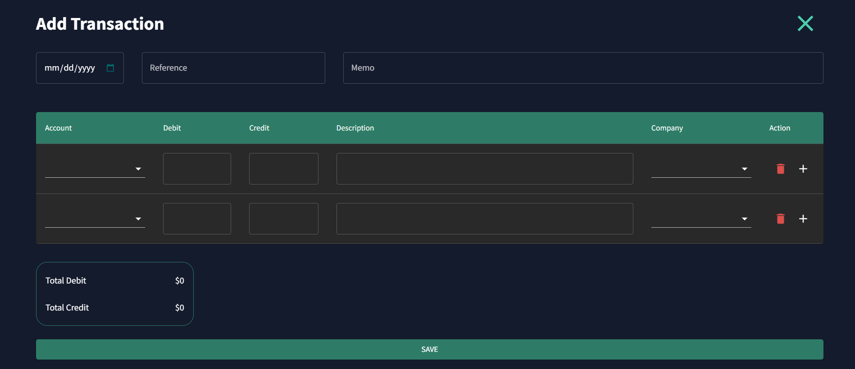Click the SAVE button
Viewport: 855px width, 369px height.
[429, 349]
